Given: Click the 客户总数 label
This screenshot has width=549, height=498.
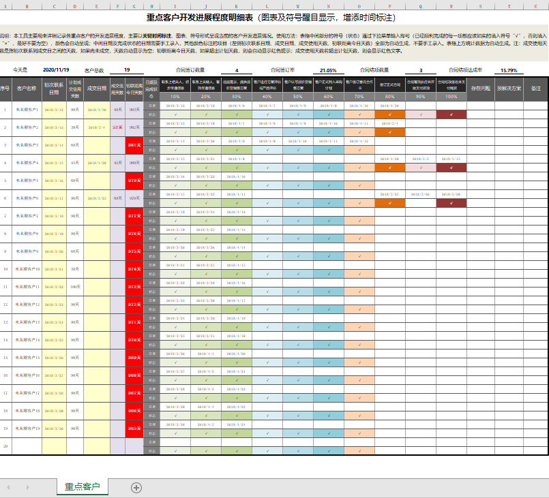Looking at the screenshot, I should pos(94,70).
